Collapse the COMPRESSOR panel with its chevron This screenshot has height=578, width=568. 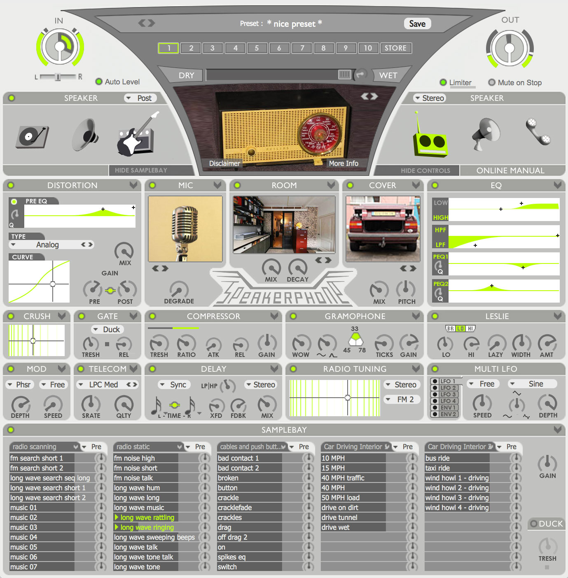tap(275, 316)
